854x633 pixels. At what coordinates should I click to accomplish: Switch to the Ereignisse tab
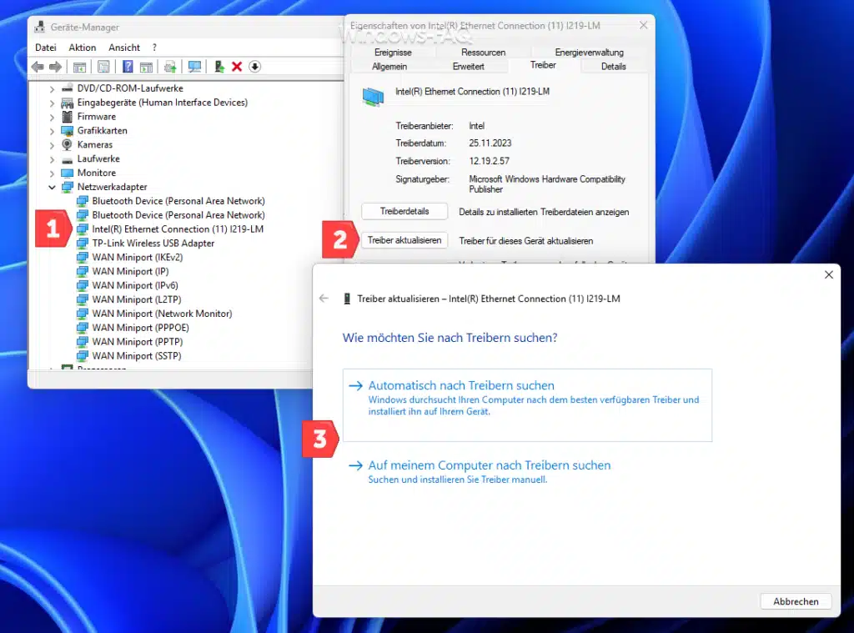click(x=393, y=53)
